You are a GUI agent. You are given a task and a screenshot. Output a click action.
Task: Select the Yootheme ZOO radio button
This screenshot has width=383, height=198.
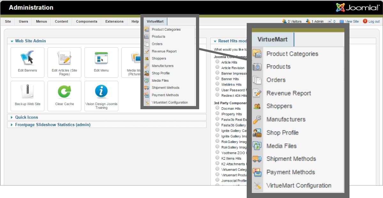pyautogui.click(x=217, y=153)
